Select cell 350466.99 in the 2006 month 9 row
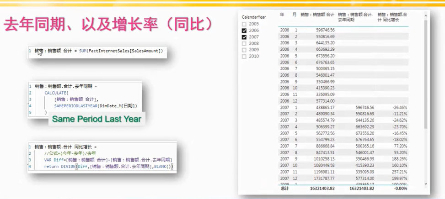Screen dimensions: 445x199 tap(324, 82)
